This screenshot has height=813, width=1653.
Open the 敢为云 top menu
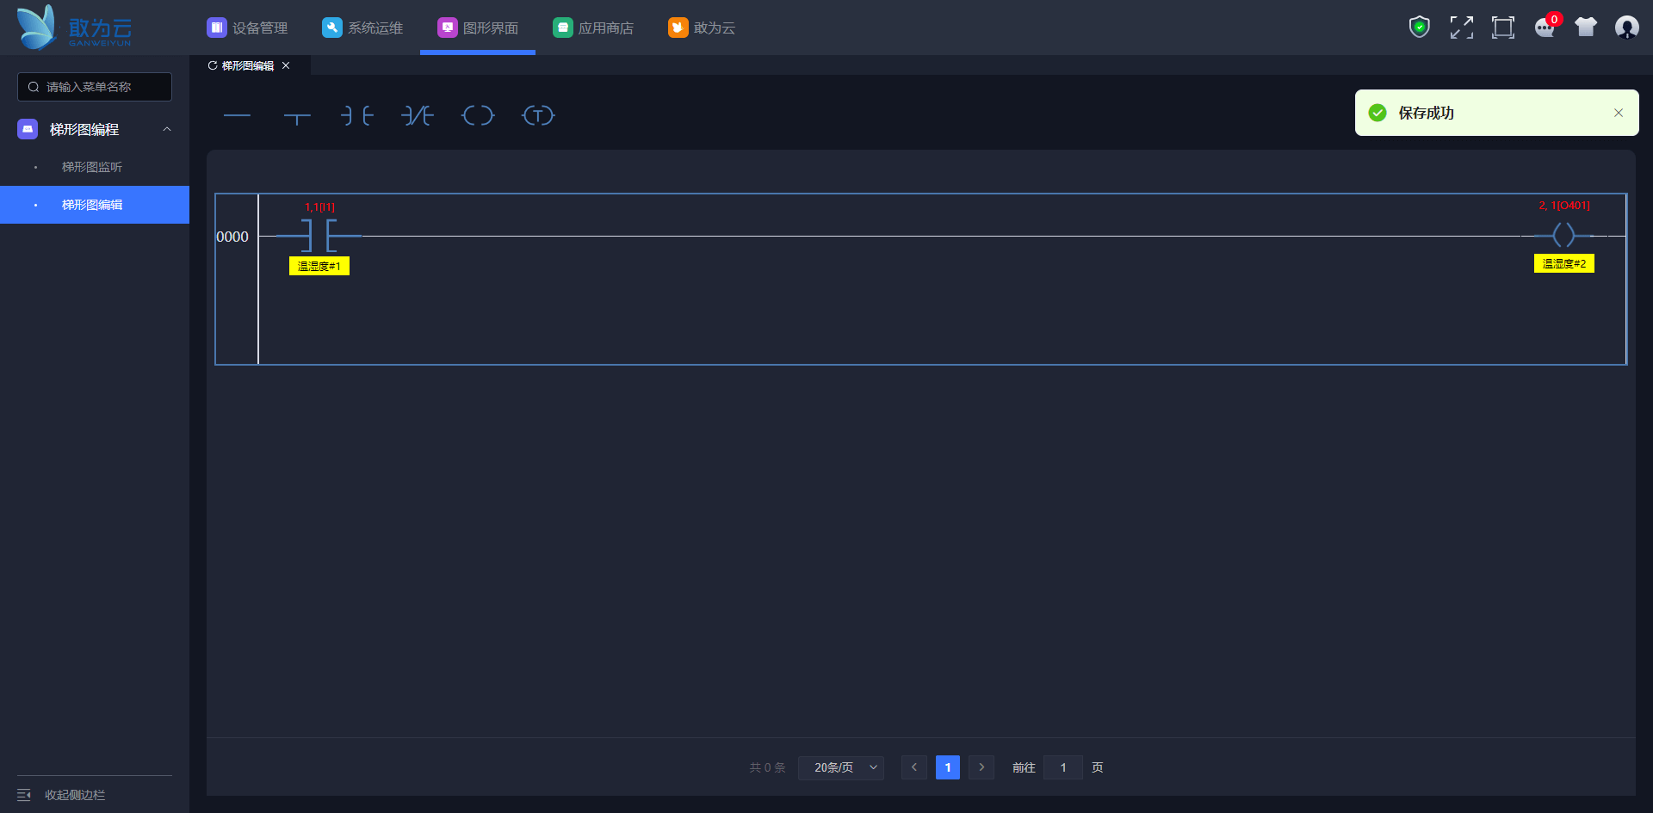tap(702, 28)
